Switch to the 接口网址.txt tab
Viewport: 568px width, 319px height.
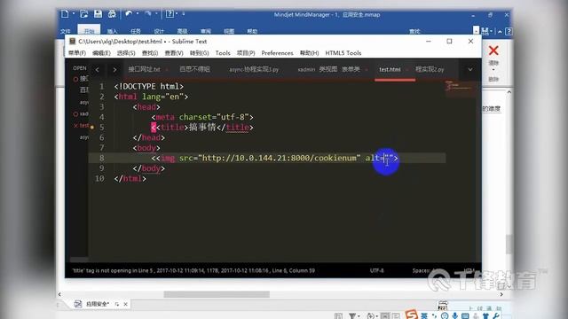[144, 69]
